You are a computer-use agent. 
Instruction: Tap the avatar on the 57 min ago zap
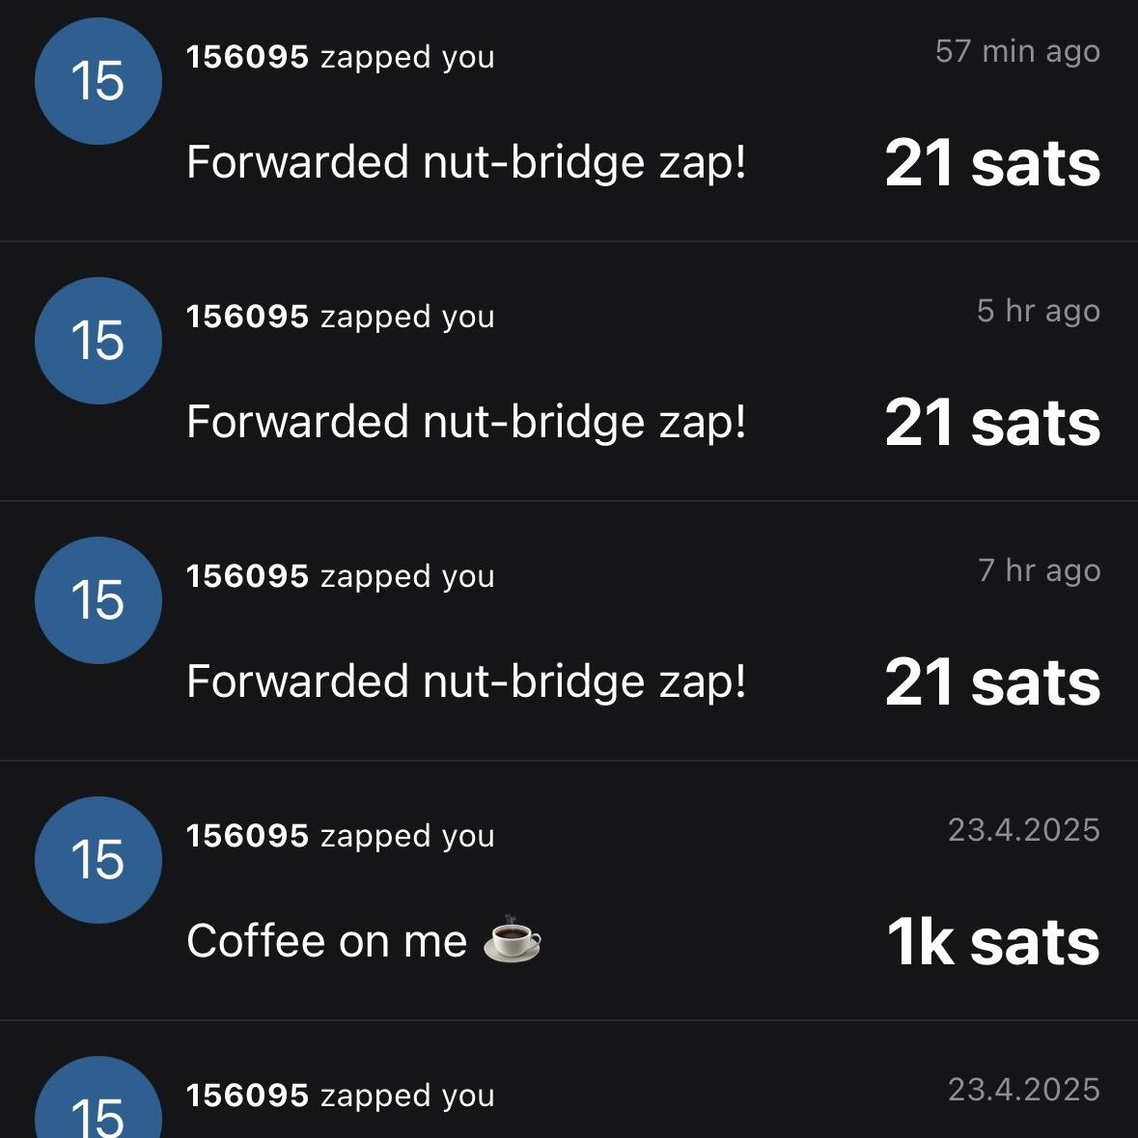98,81
